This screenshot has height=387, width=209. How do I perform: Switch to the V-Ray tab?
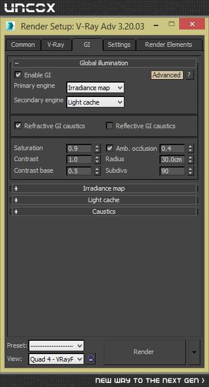(x=56, y=45)
